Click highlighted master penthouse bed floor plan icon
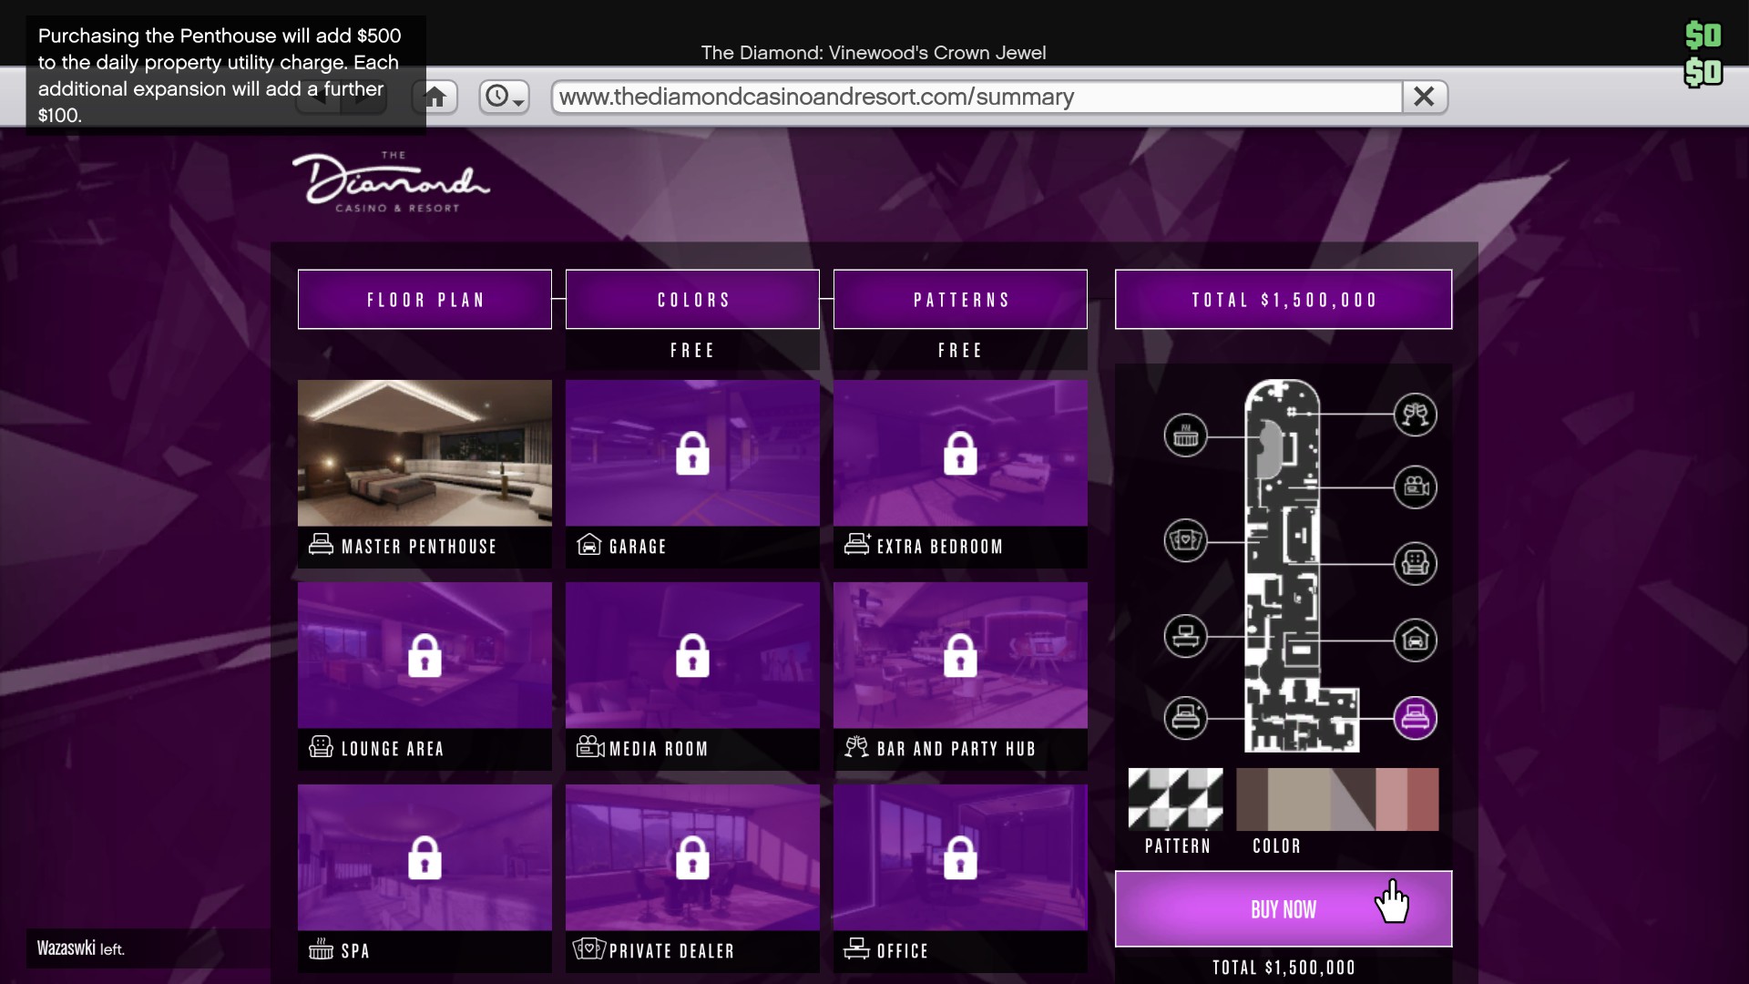The width and height of the screenshot is (1749, 984). pyautogui.click(x=1415, y=718)
